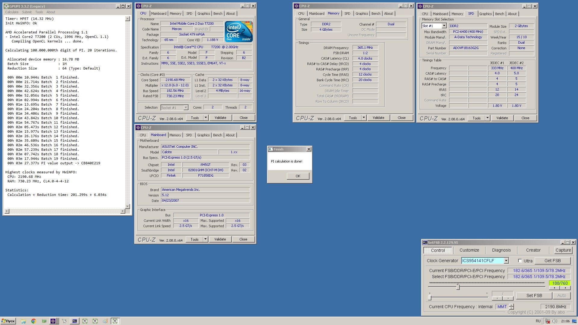The height and width of the screenshot is (325, 578).
Task: Open the Slot #1 memory slot dropdown
Action: (444, 26)
